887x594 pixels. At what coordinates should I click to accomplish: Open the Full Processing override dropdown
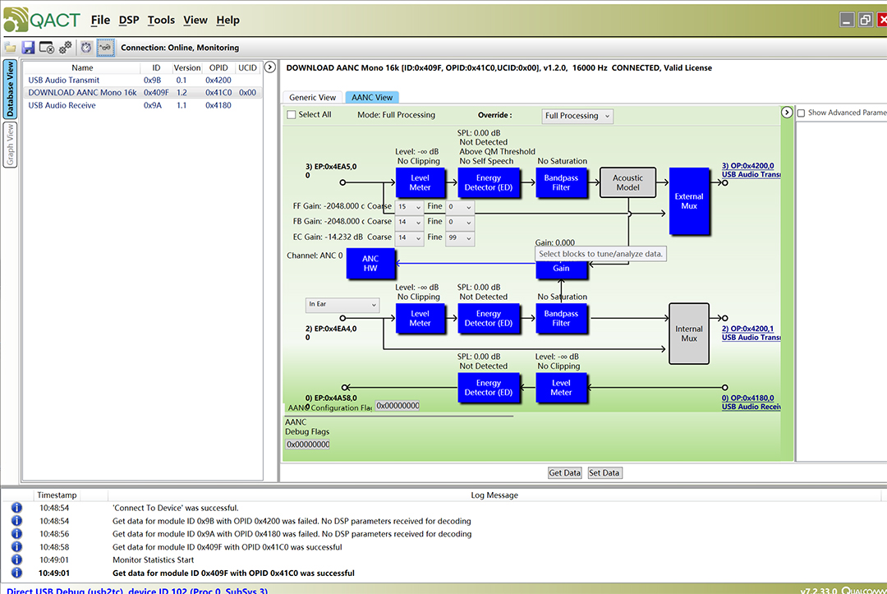tap(577, 116)
